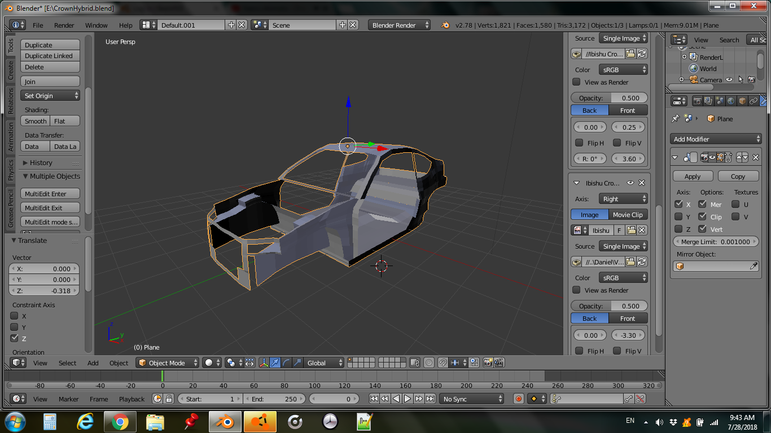This screenshot has width=771, height=433.
Task: Open the Object Mode selector dropdown
Action: tap(168, 363)
